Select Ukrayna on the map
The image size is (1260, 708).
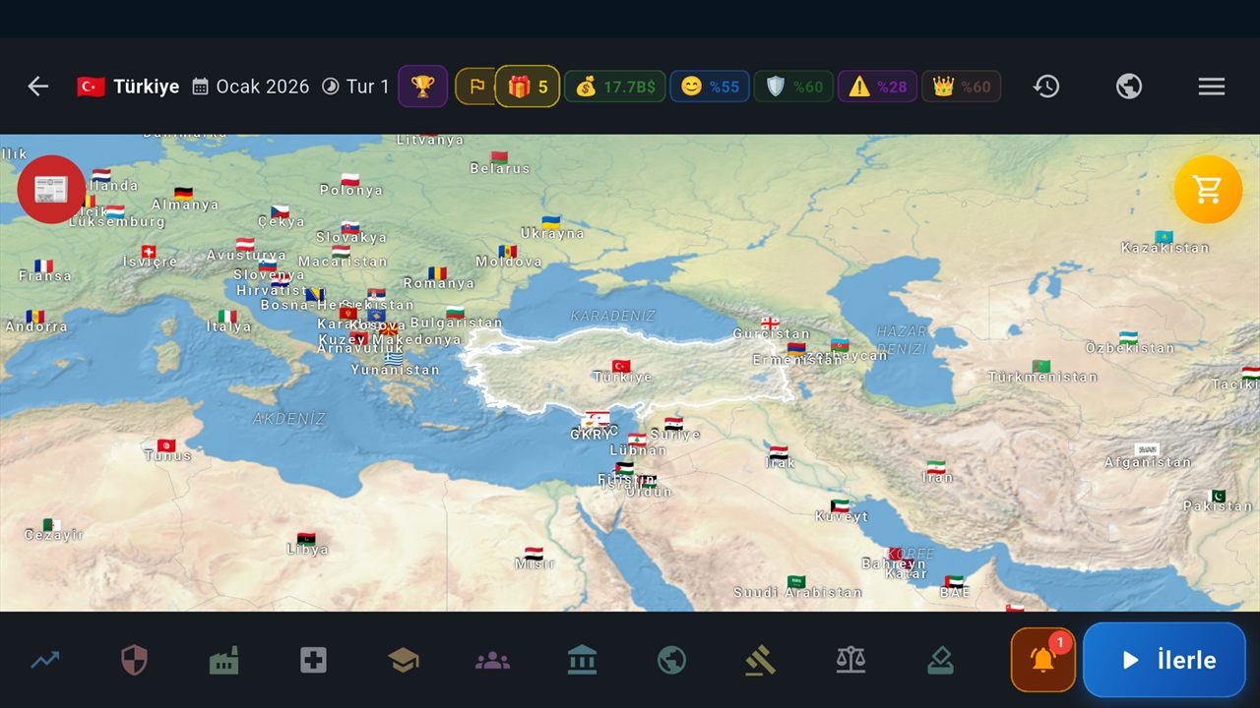pyautogui.click(x=552, y=228)
